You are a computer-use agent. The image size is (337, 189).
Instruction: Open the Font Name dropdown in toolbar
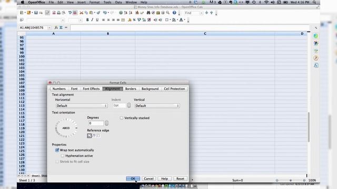(63, 20)
